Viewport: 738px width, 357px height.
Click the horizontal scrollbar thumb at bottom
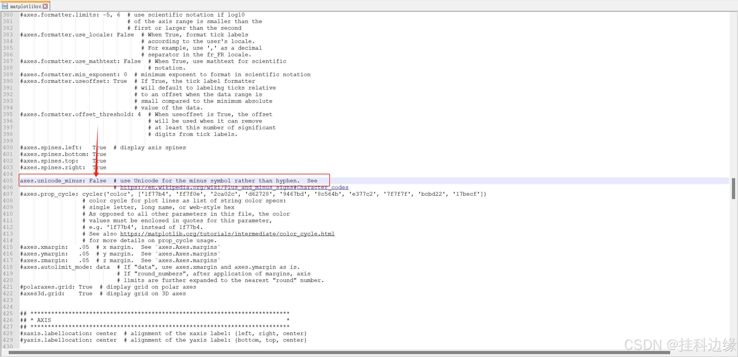pyautogui.click(x=339, y=352)
